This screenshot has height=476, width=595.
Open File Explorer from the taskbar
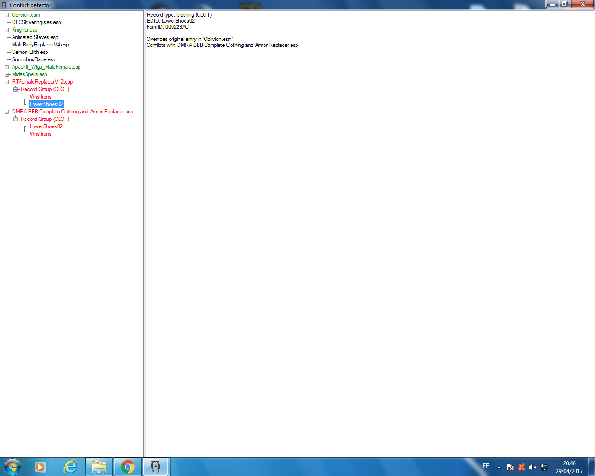point(99,467)
